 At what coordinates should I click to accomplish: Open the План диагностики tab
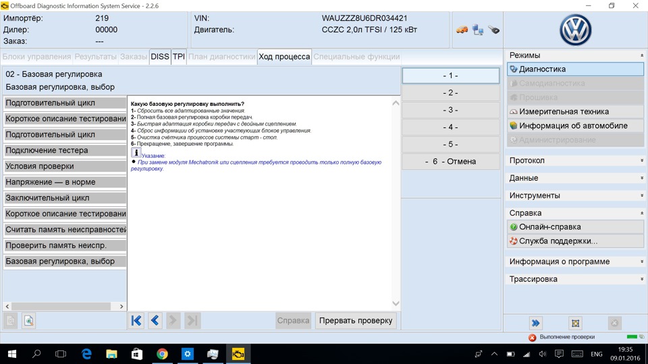coord(222,57)
